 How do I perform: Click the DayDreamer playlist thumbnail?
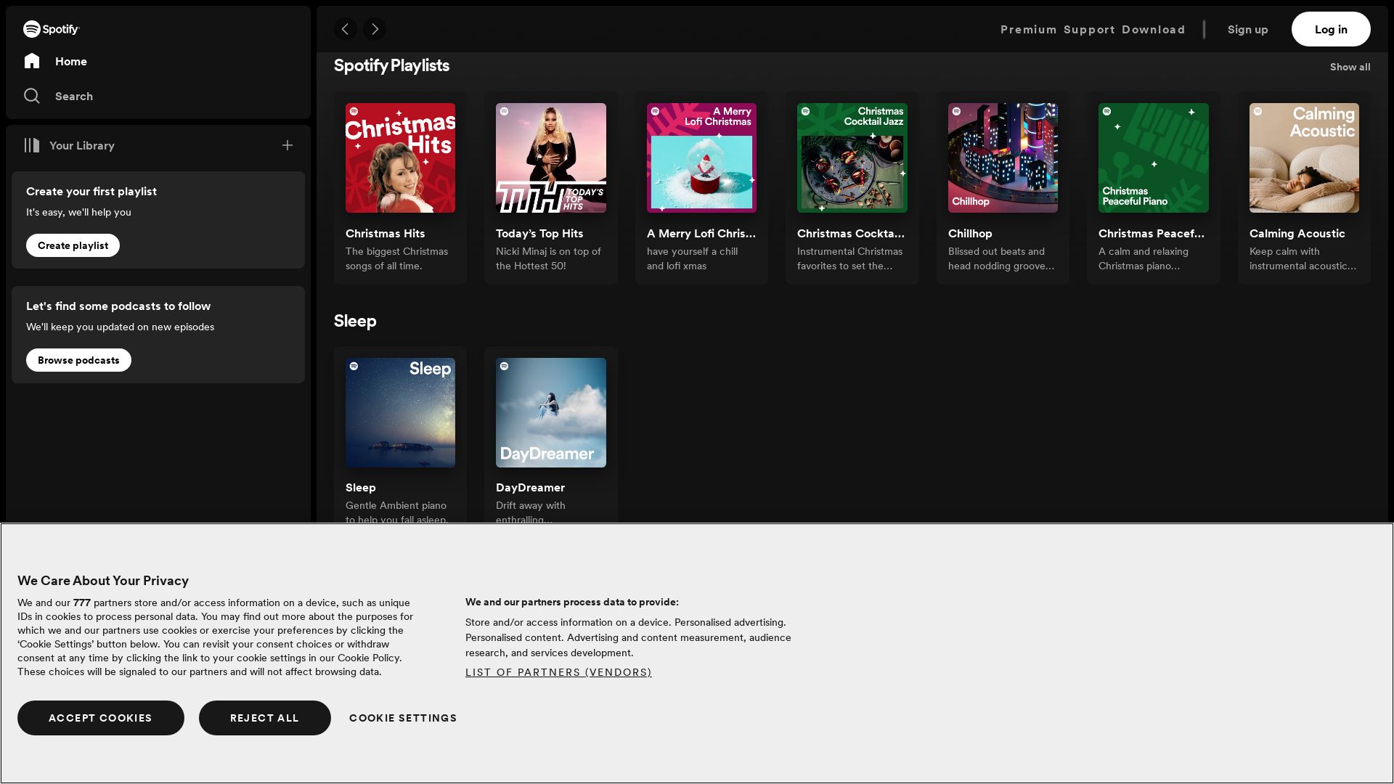click(550, 412)
